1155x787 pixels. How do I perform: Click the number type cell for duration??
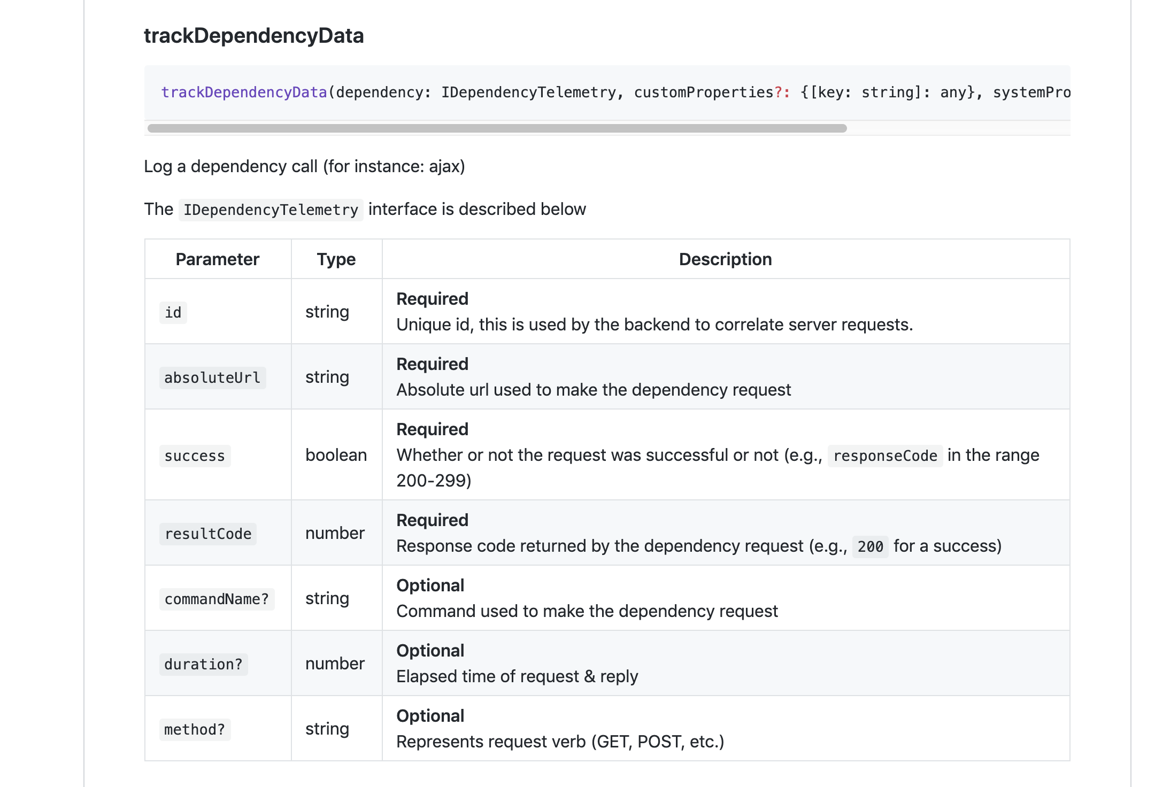335,664
